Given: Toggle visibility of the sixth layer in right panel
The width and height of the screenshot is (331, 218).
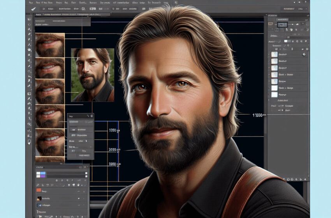Looking at the screenshot, I should point(269,88).
